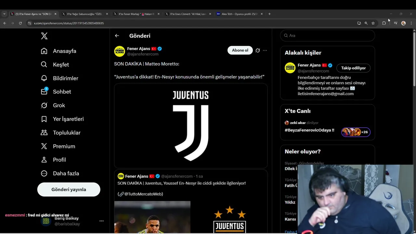
Task: Click install app icon in address bar
Action: click(359, 23)
